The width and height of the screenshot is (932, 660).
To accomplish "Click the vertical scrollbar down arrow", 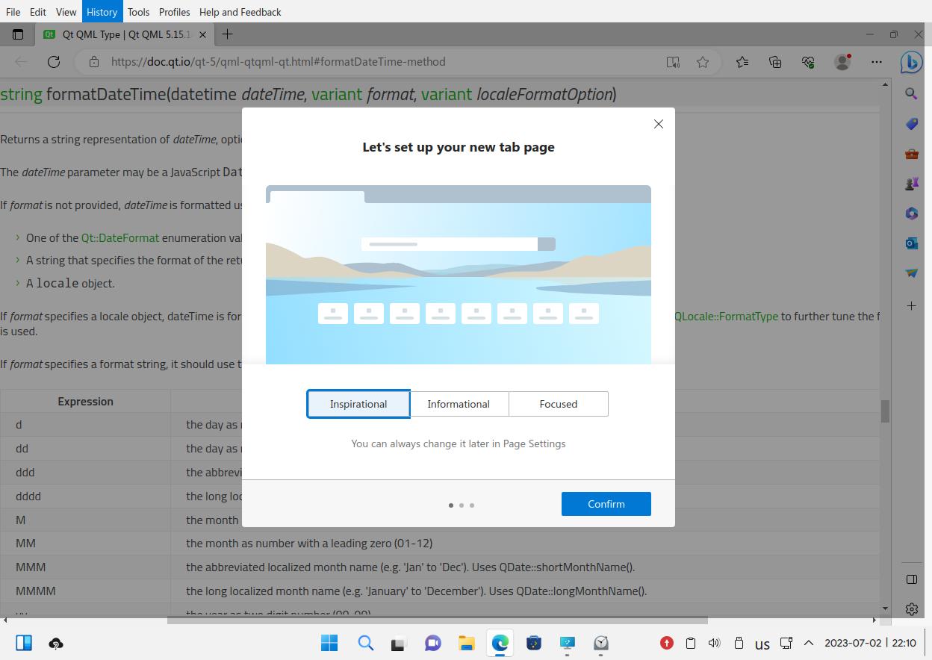I will pos(886,608).
